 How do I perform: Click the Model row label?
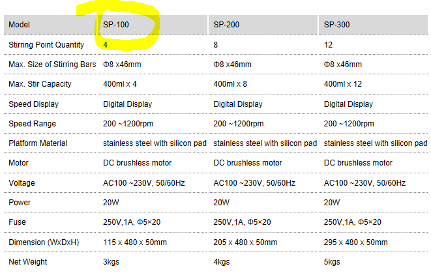tap(20, 25)
